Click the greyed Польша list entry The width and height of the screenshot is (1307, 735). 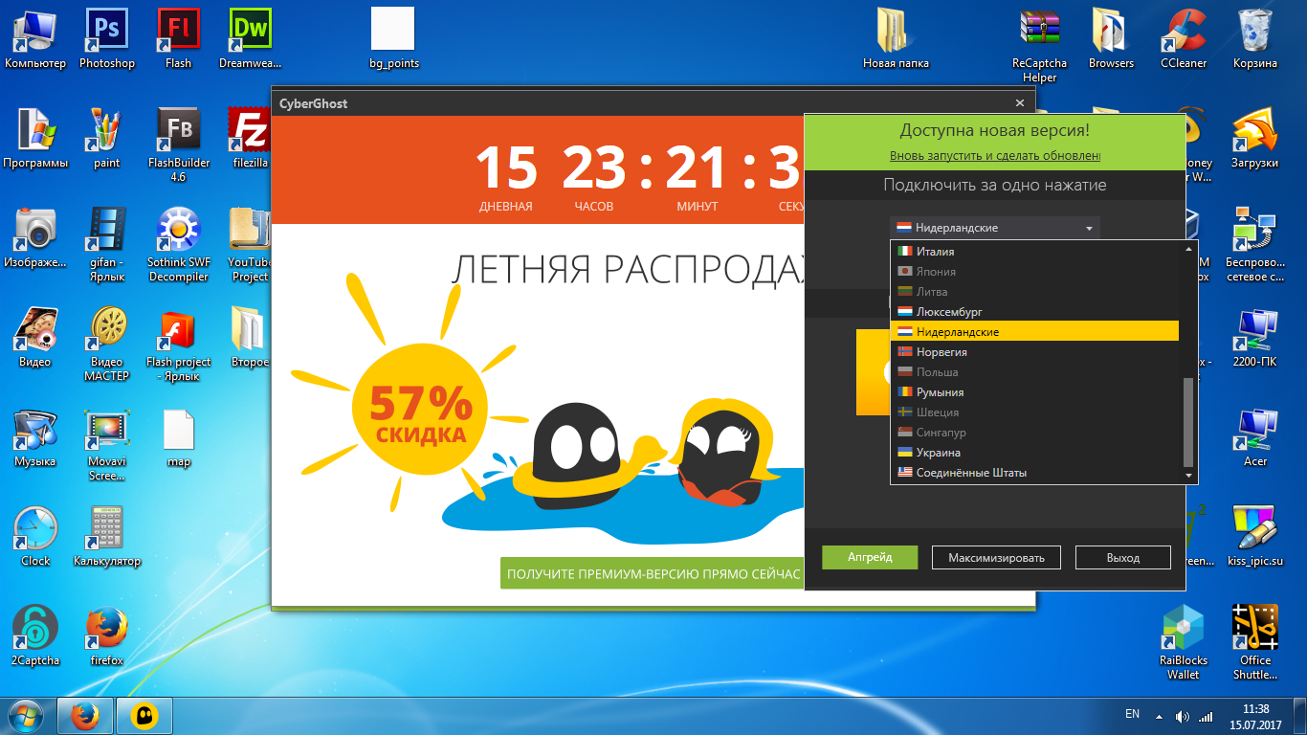point(1034,372)
